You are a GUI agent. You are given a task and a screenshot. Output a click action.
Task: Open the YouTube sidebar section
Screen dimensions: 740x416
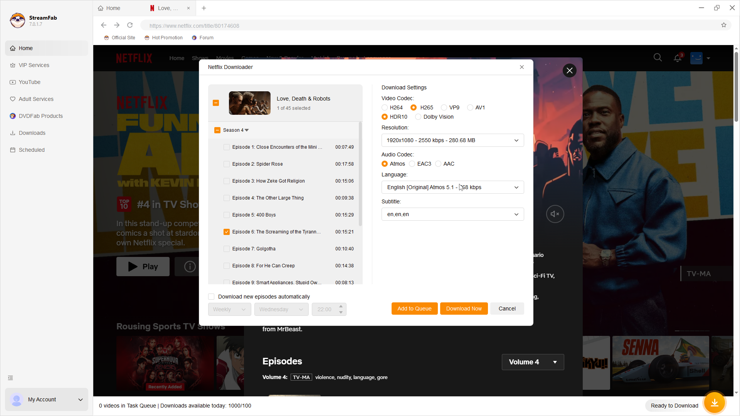(x=47, y=82)
